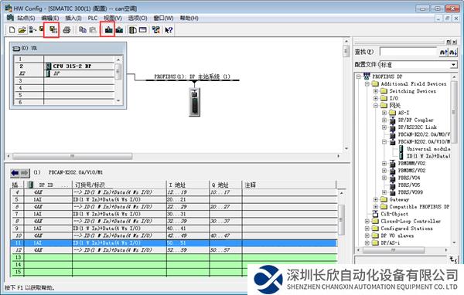Click the forward arrow navigation button
Viewport: 464px width, 295px height.
[25, 173]
